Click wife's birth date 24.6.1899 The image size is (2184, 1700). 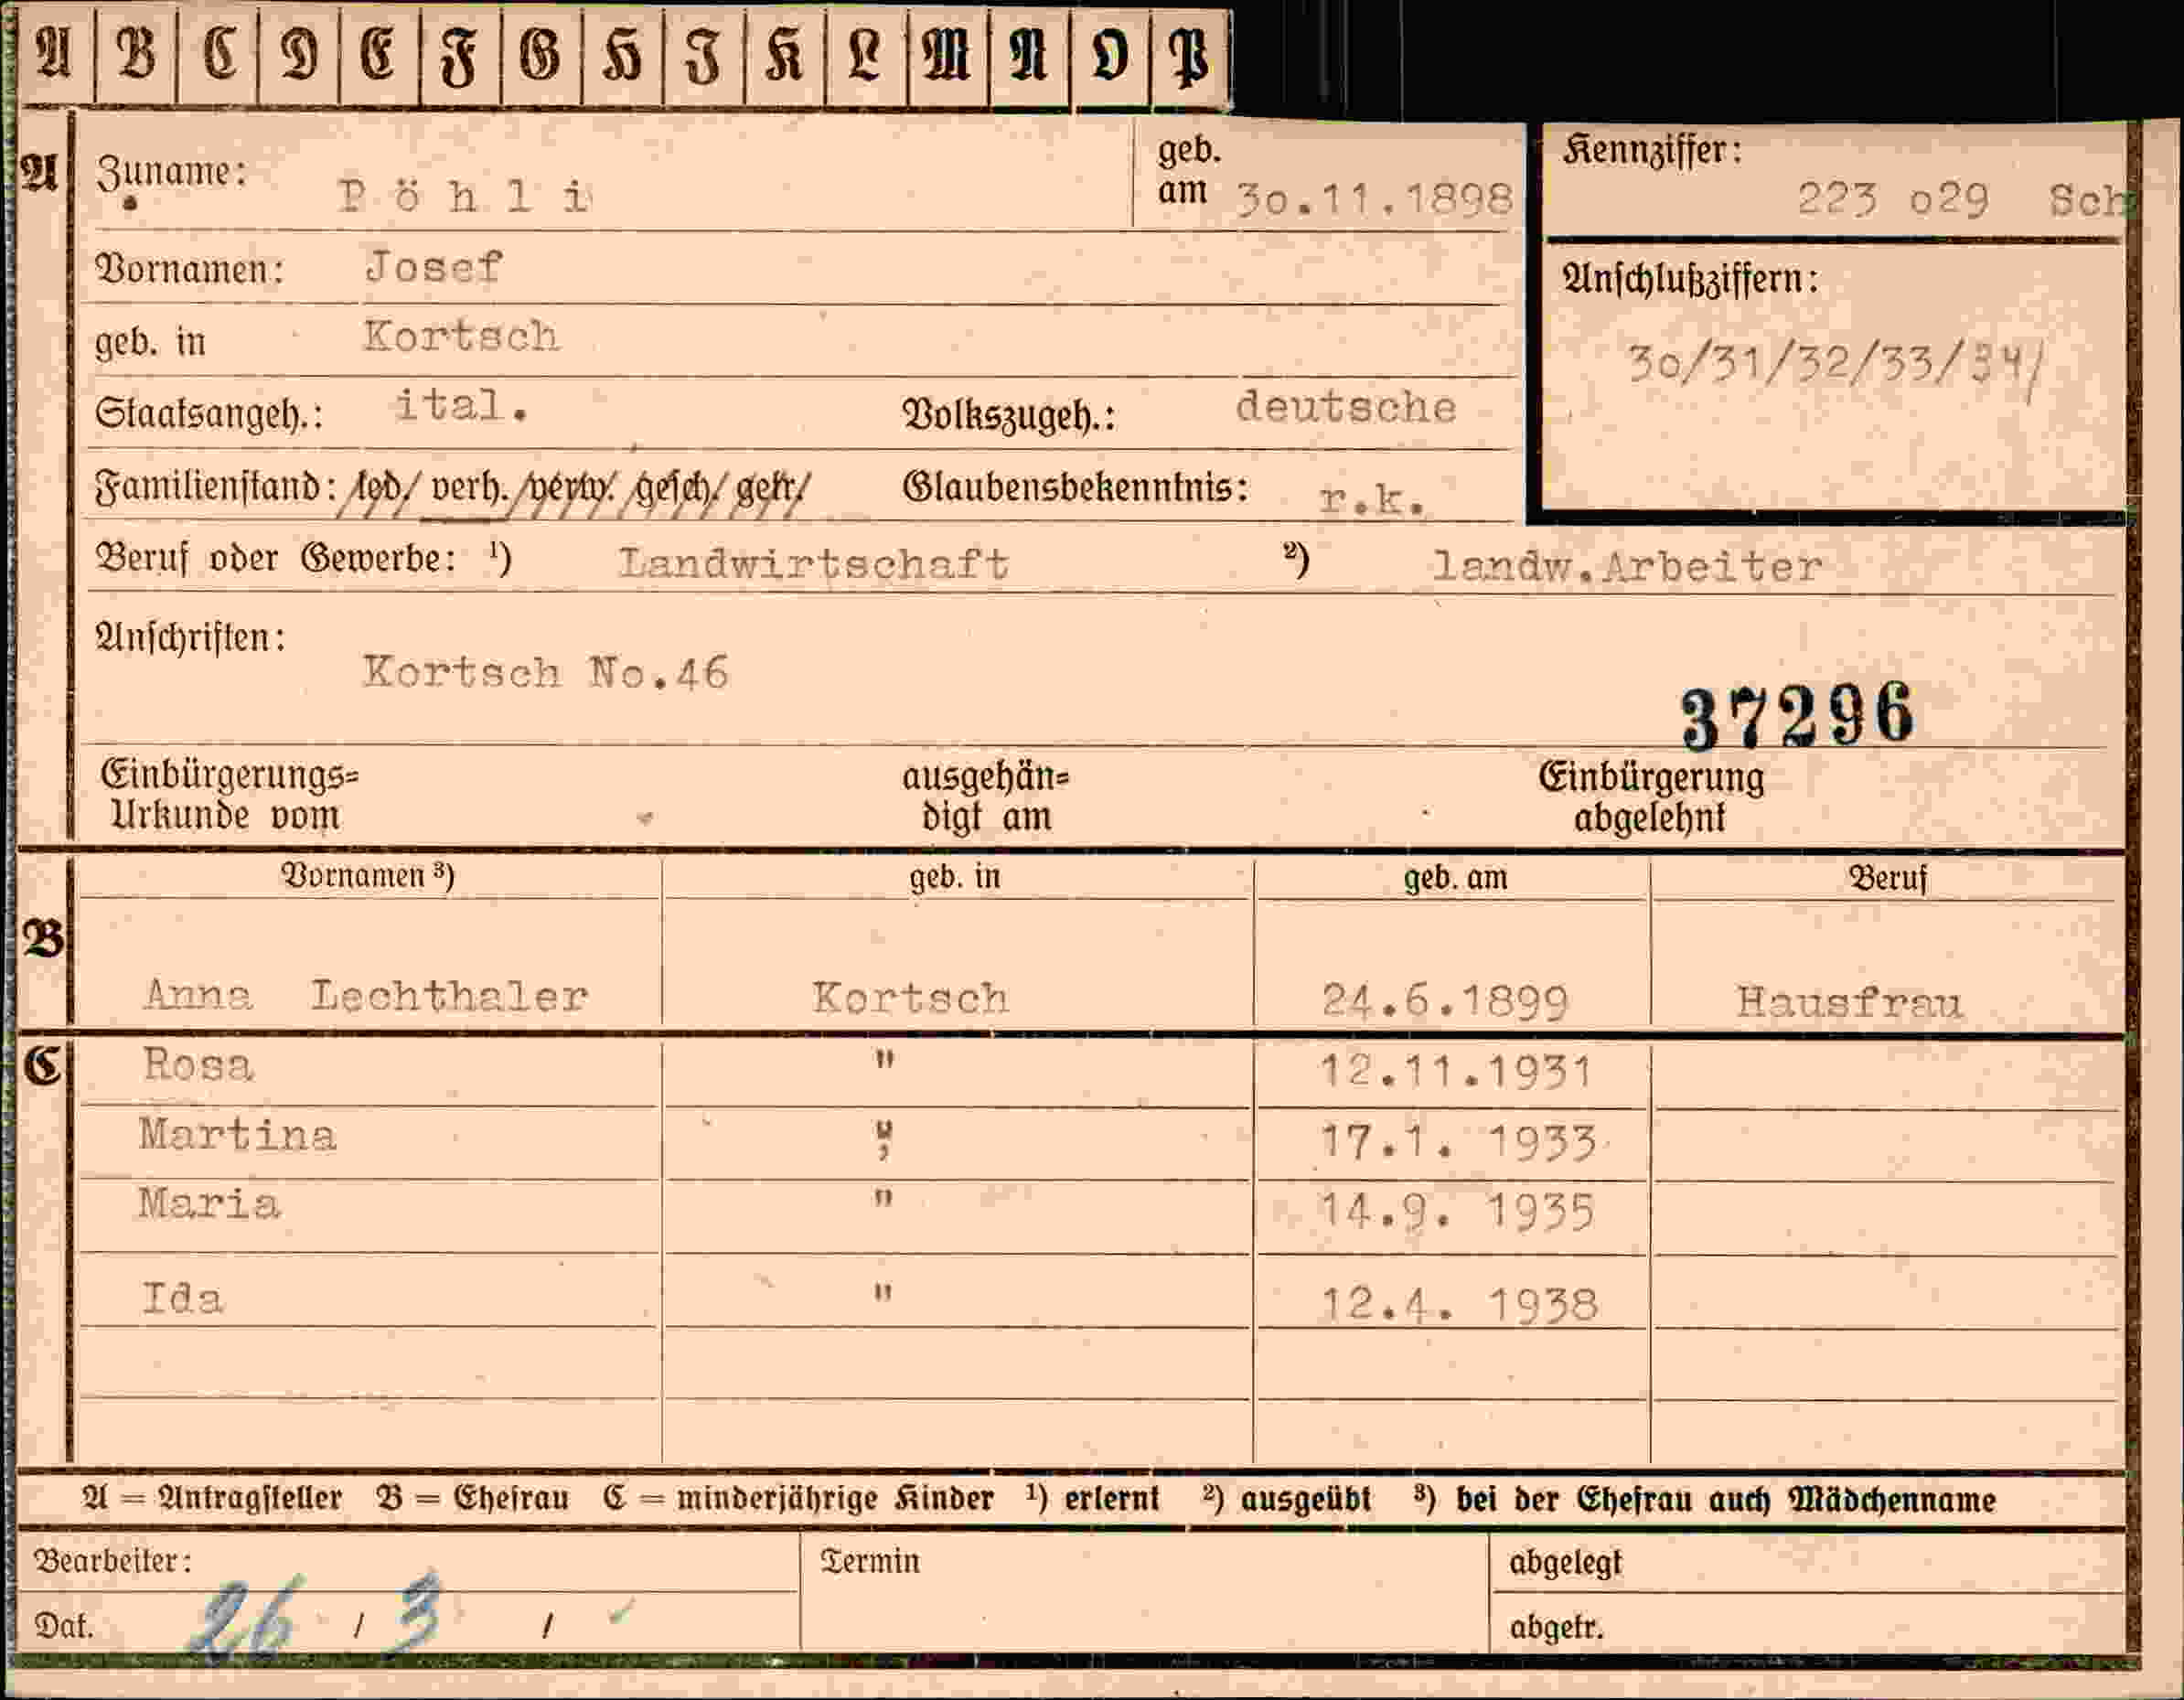(1444, 1001)
